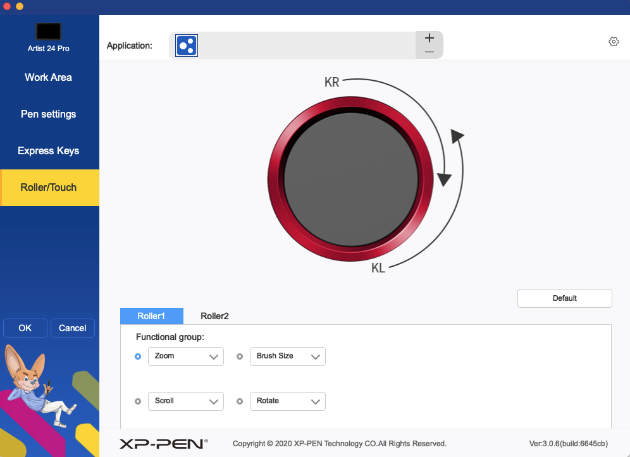Open the Rotate function dropdown

point(288,401)
